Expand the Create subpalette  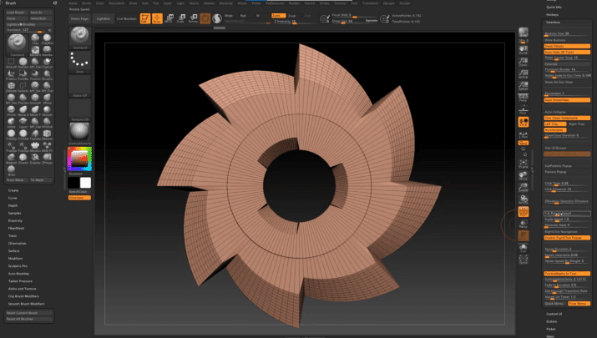point(13,190)
